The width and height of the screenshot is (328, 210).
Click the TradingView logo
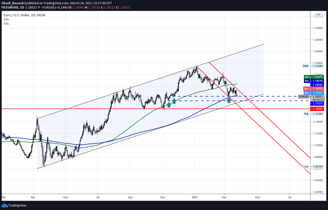(x=14, y=205)
